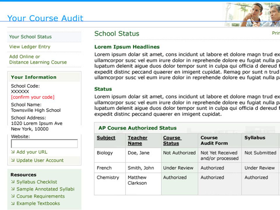Focus the Website URL input field
Screen dimensions: 280x210
[44, 144]
